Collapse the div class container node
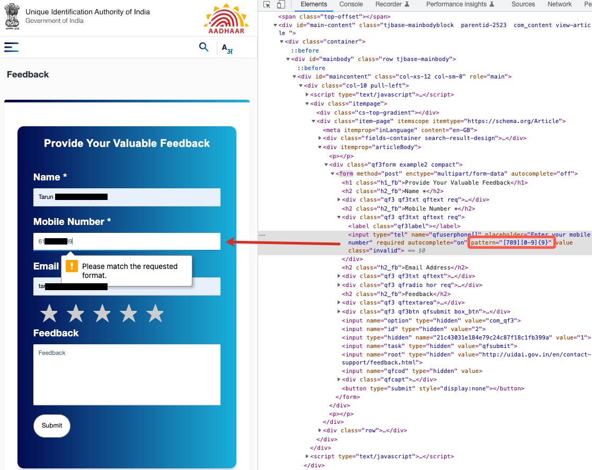This screenshot has height=470, width=592. [281, 41]
